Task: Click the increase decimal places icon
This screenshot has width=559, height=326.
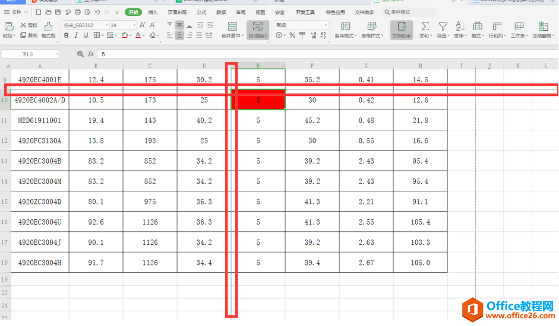Action: coord(313,35)
